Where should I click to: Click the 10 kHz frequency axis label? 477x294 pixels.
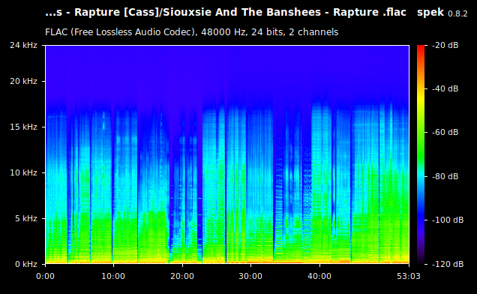pos(23,172)
